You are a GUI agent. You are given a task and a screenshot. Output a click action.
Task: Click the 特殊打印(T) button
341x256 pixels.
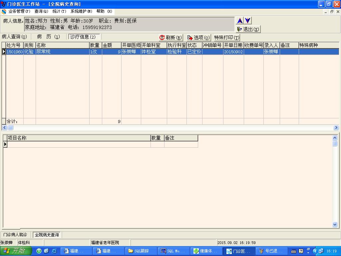point(227,37)
